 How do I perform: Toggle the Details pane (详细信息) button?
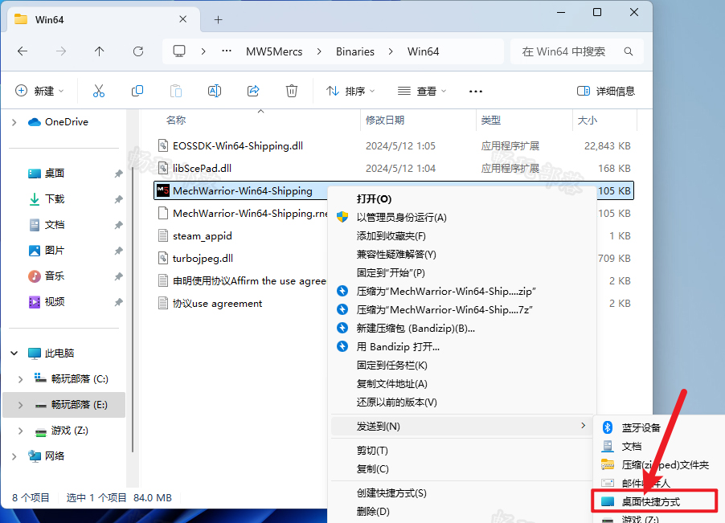606,91
